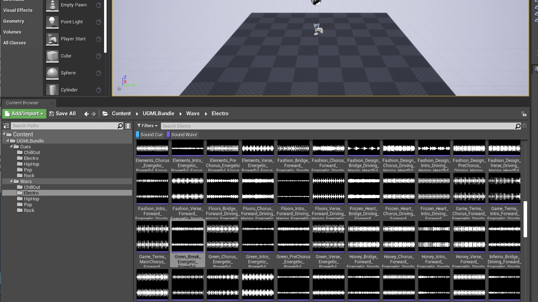Save current search as collection icon
The image size is (538, 302).
525,126
